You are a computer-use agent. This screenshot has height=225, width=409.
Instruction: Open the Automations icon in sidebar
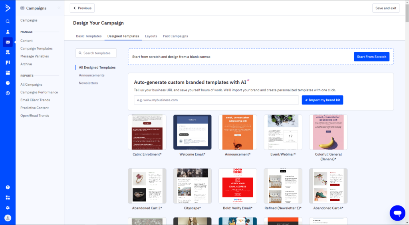[x=8, y=52]
